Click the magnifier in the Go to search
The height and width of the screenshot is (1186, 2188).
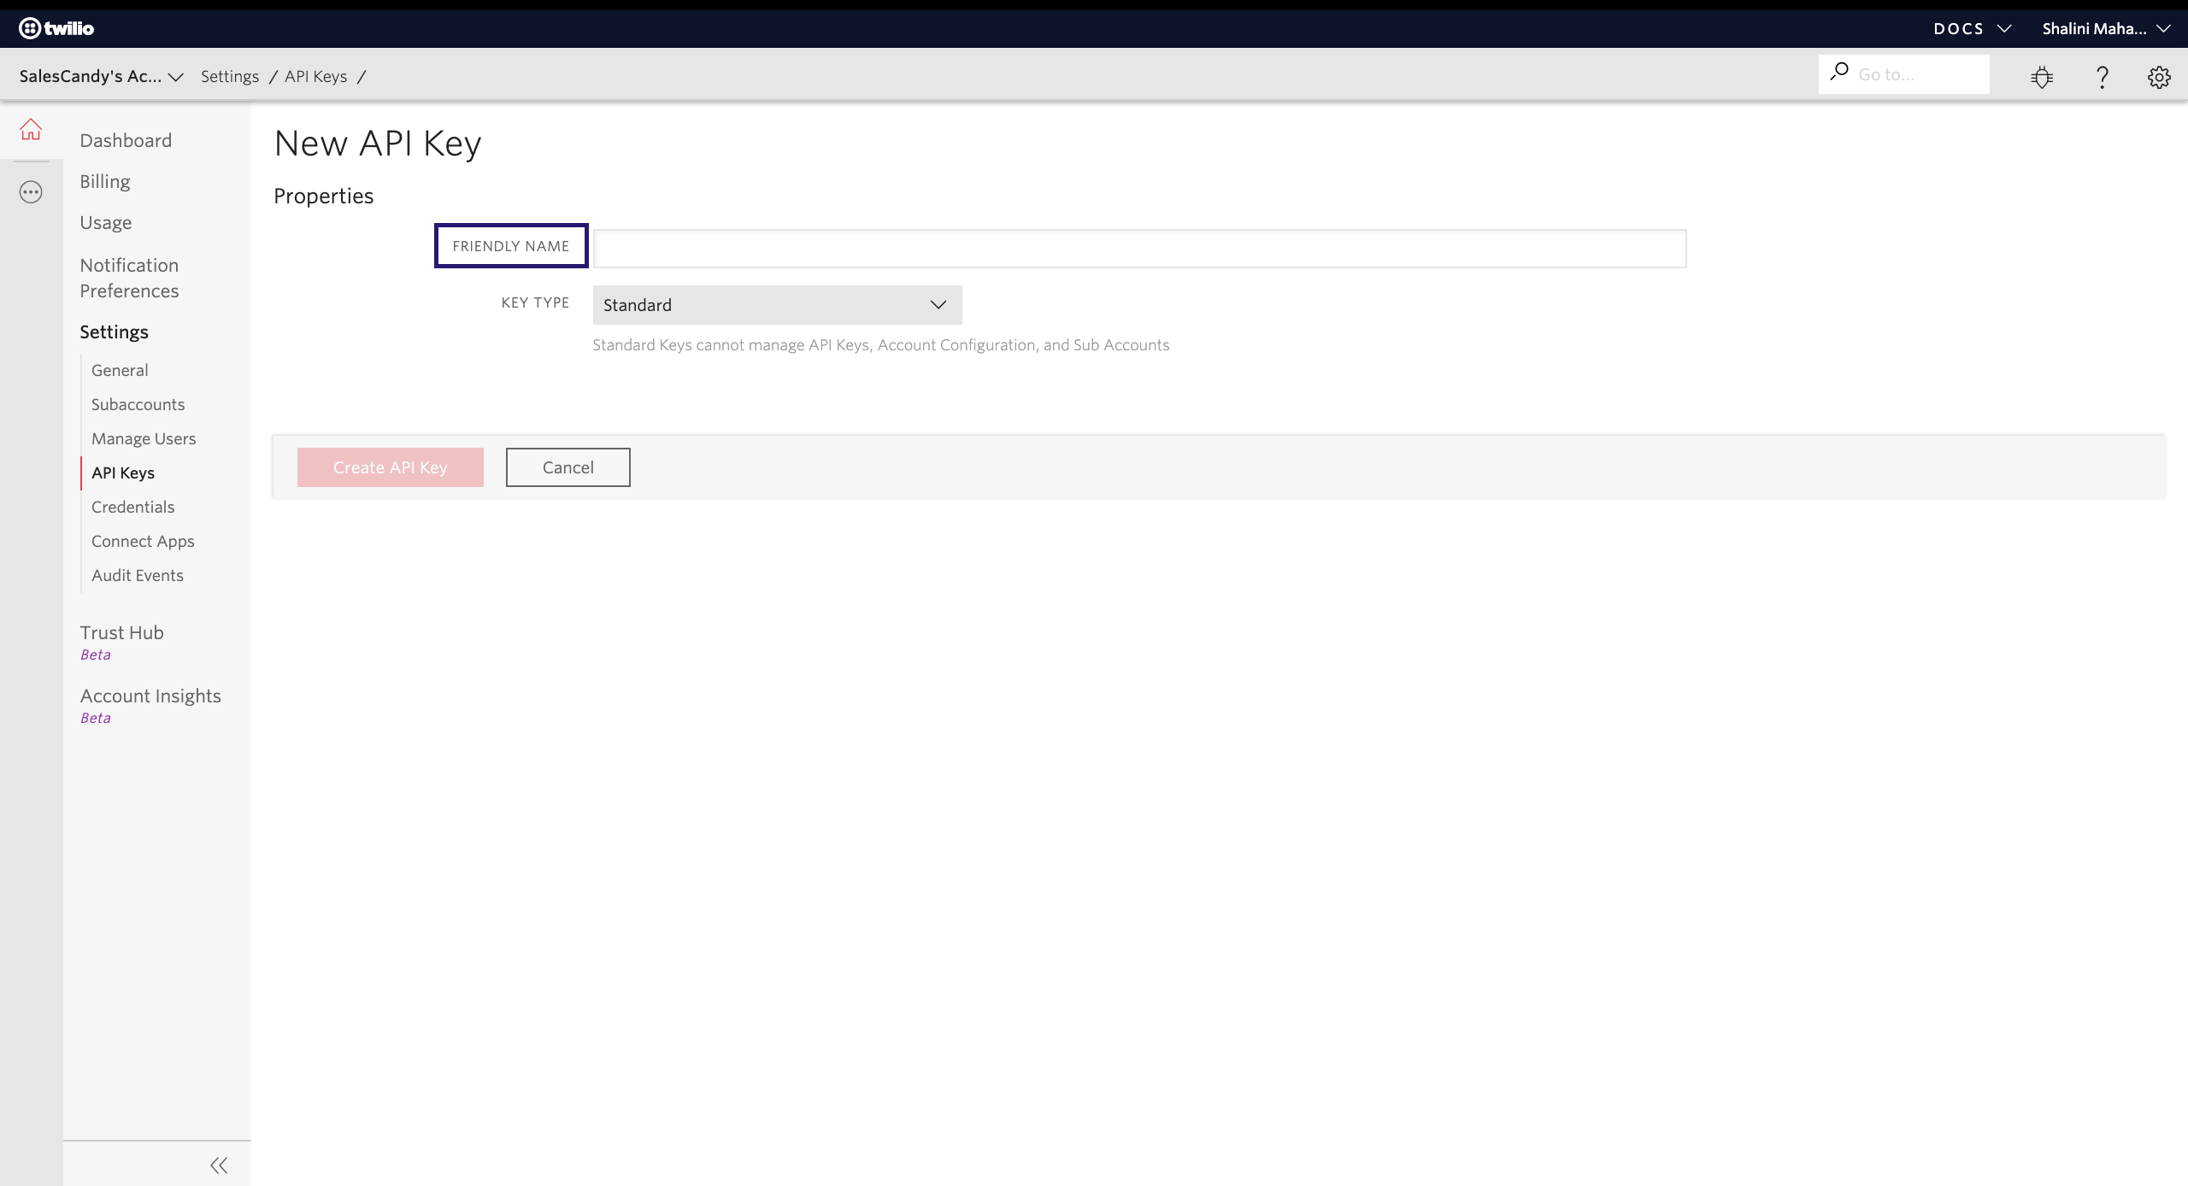(1839, 73)
